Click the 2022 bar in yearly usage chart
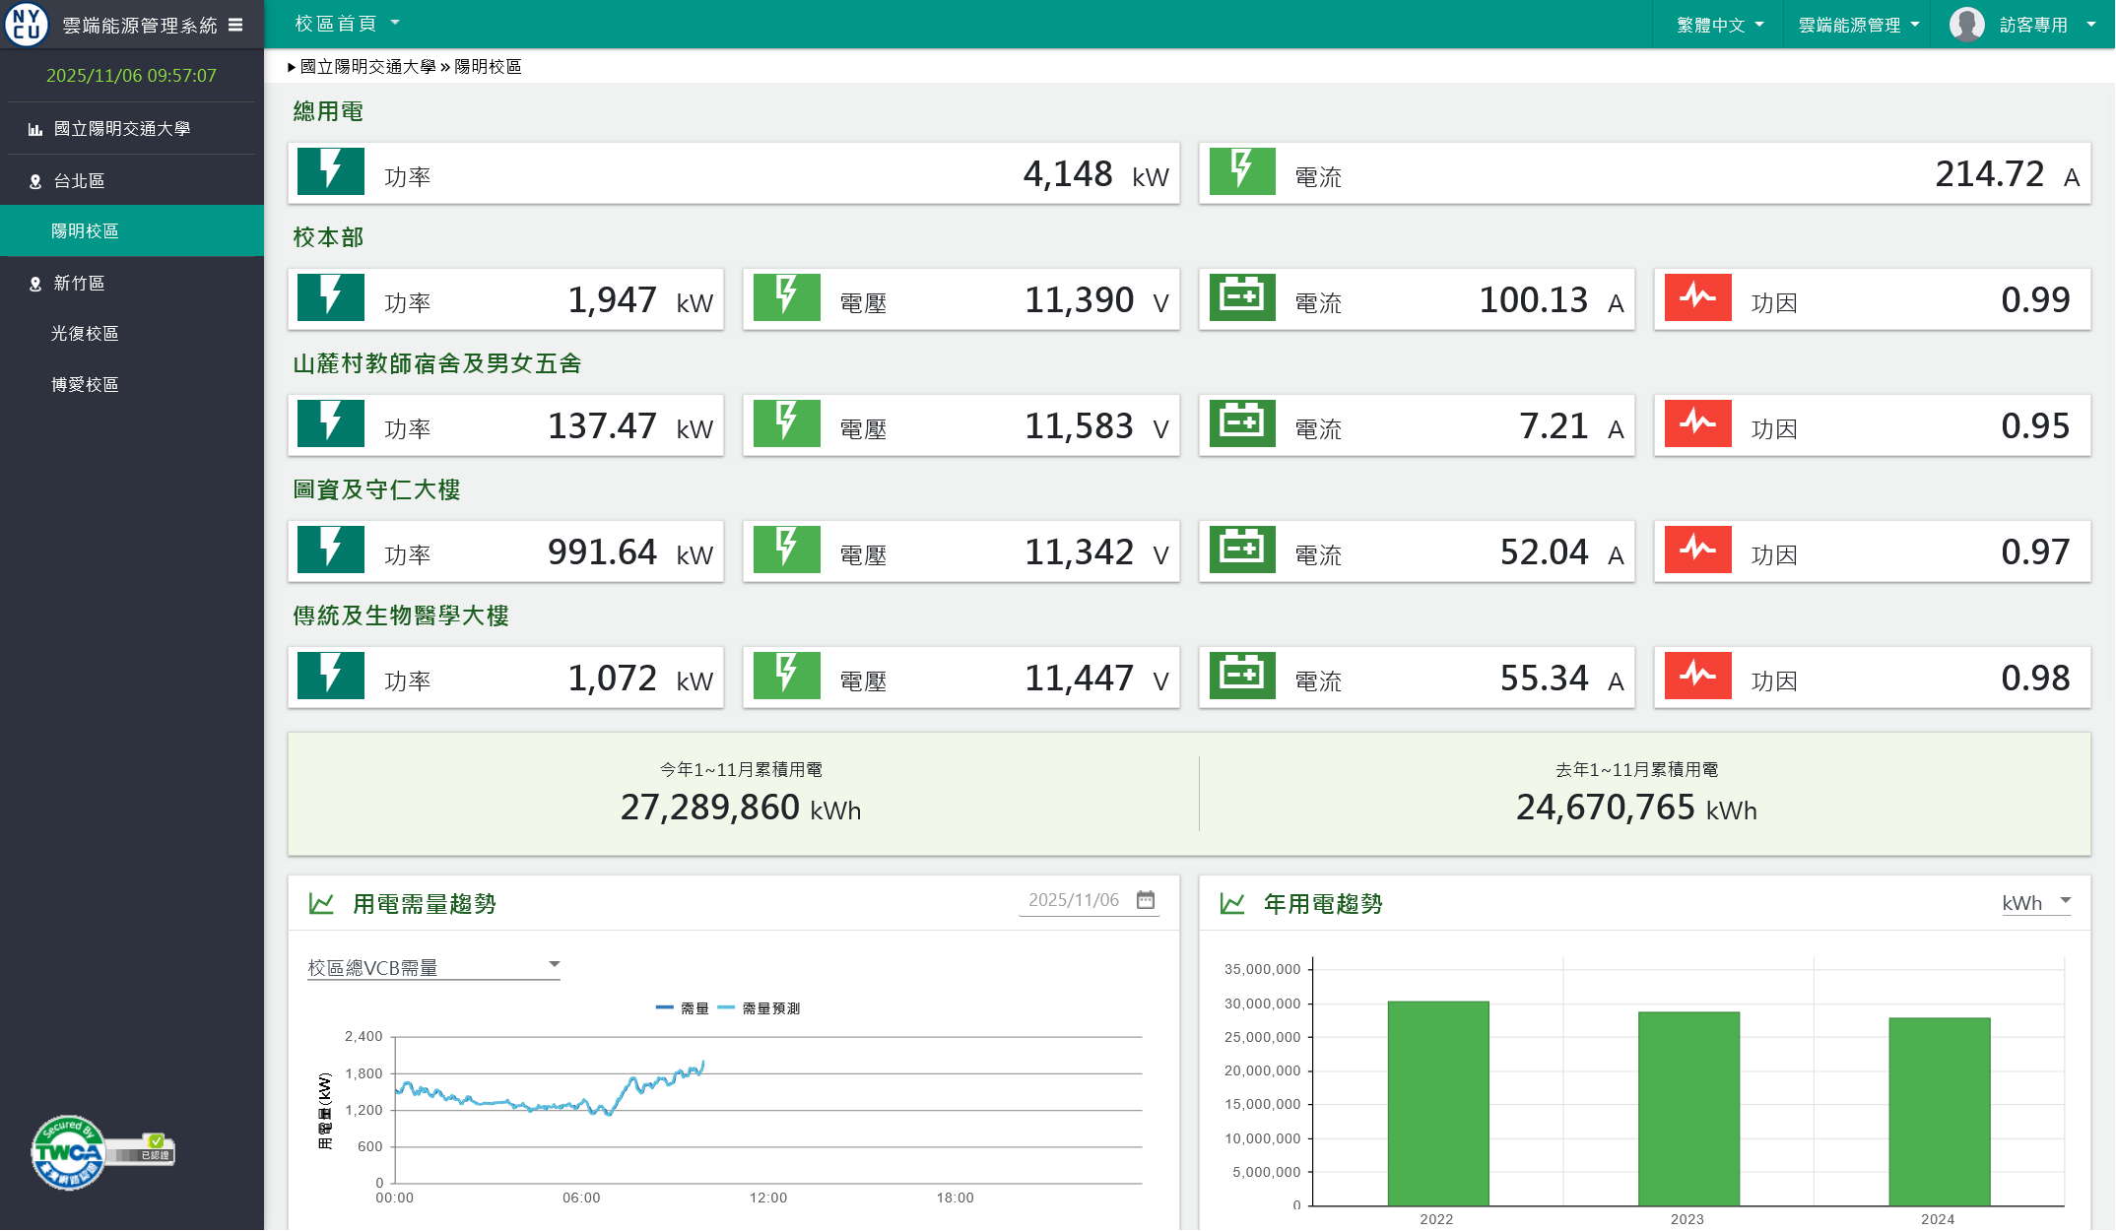The image size is (2116, 1231). tap(1437, 1102)
